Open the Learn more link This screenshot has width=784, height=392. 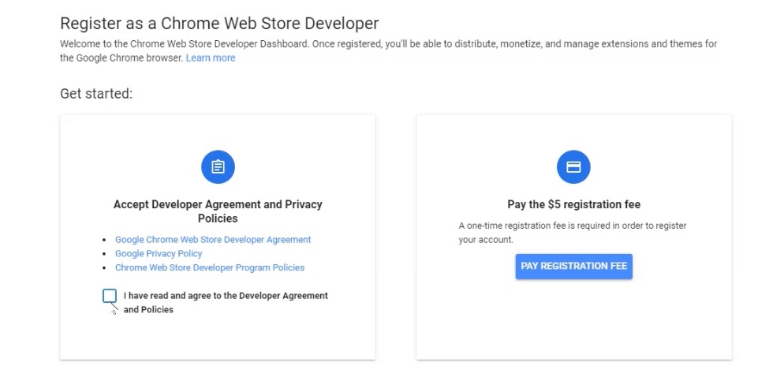click(x=211, y=58)
